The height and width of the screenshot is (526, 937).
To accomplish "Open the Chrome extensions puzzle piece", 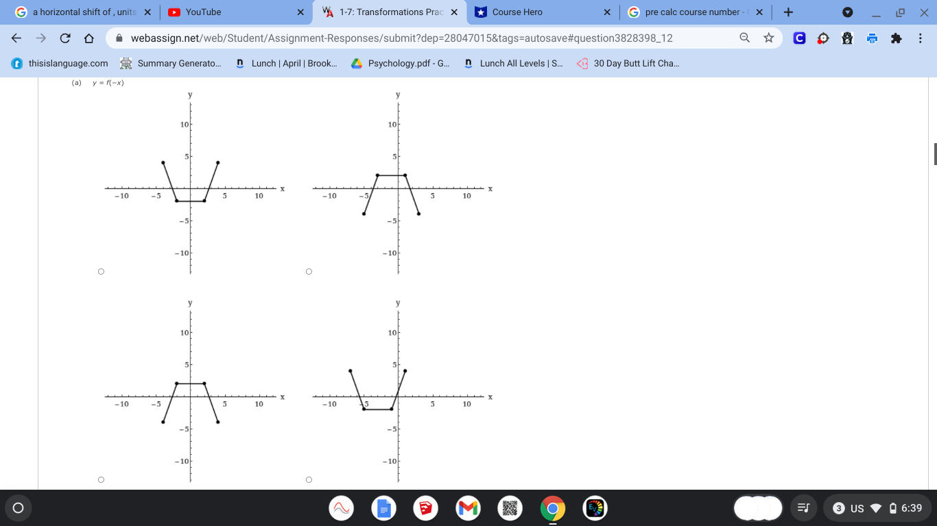I will (x=896, y=38).
